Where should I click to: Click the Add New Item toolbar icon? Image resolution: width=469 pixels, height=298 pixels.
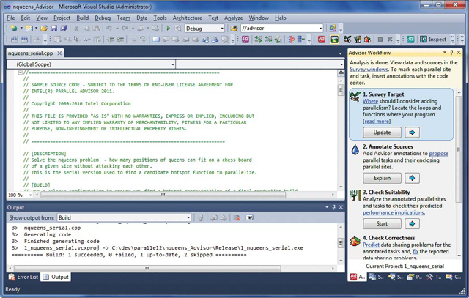[x=29, y=29]
